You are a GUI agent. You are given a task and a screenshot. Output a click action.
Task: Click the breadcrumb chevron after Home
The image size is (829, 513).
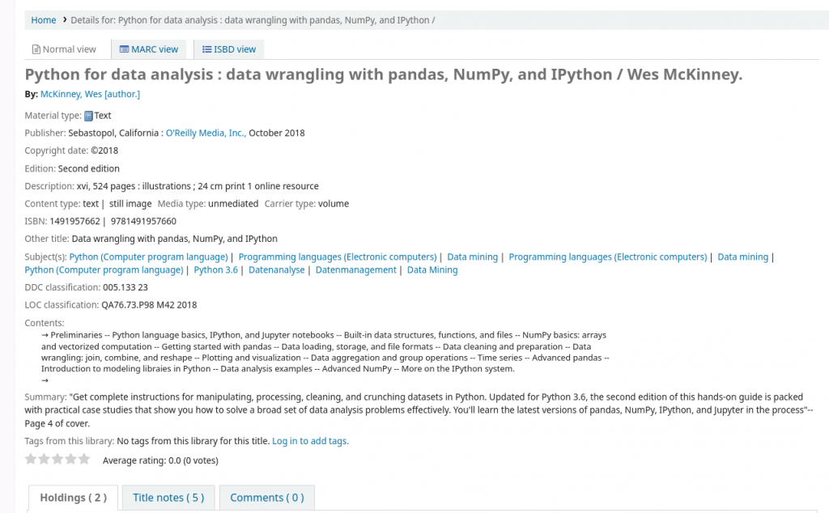click(x=65, y=20)
